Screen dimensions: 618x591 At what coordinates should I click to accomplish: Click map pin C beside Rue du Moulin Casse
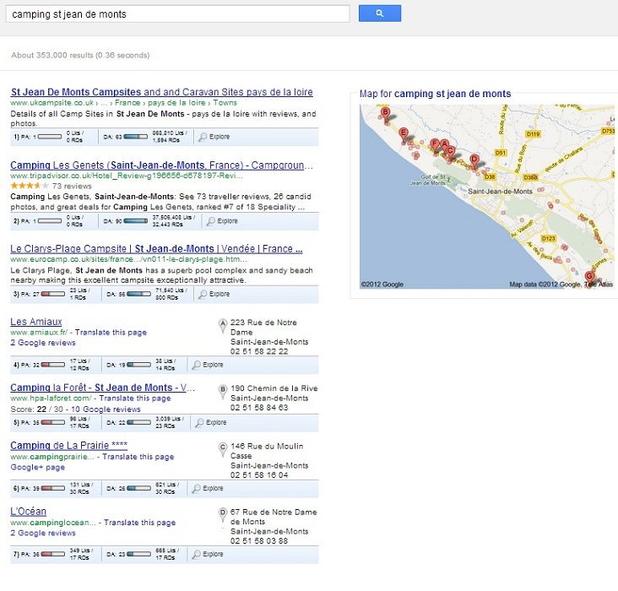point(223,449)
